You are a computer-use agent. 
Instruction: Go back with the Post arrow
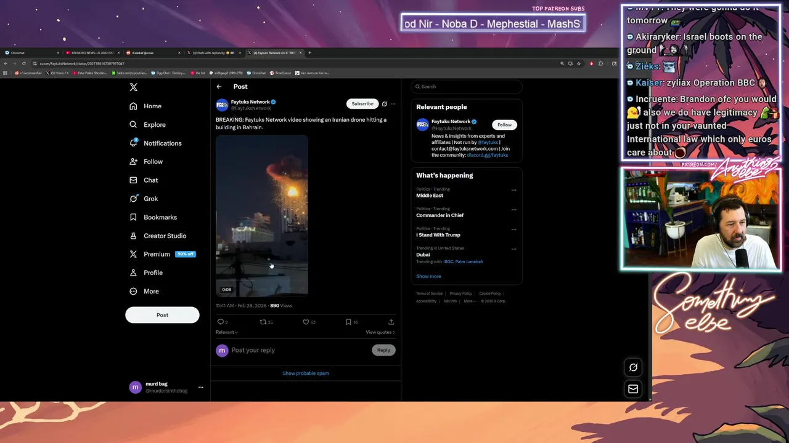pos(219,87)
